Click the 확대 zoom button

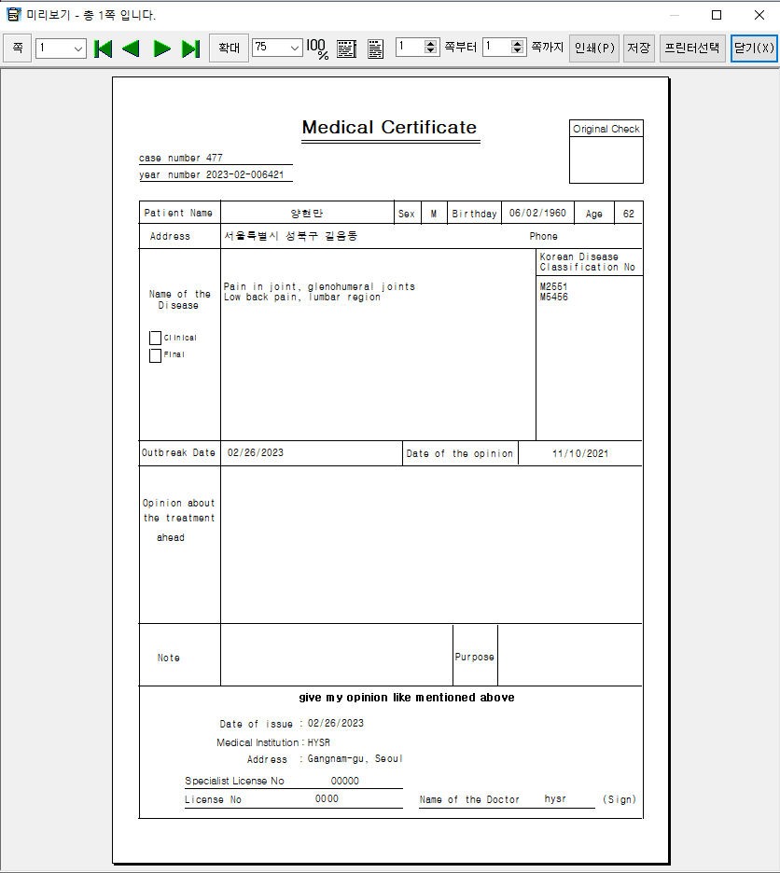[x=229, y=48]
